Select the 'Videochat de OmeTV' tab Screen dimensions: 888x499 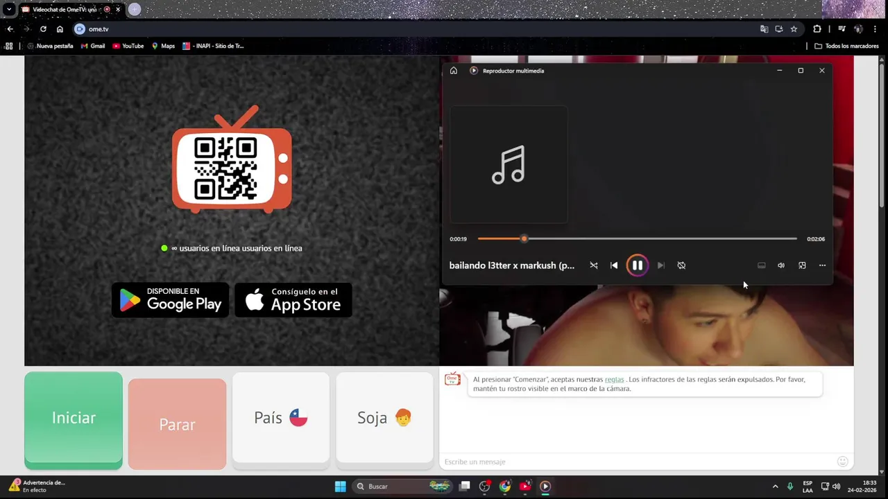click(65, 10)
